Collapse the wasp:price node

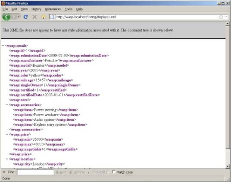[7, 134]
